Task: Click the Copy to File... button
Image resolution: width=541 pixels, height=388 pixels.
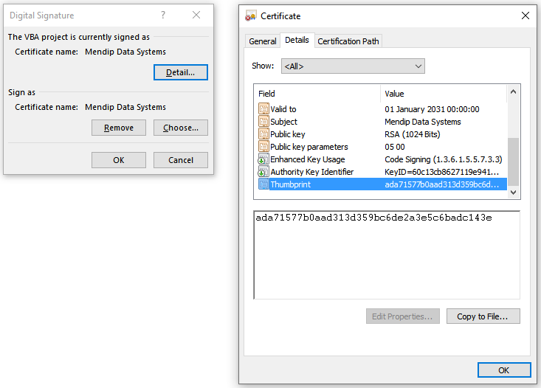Action: [483, 316]
